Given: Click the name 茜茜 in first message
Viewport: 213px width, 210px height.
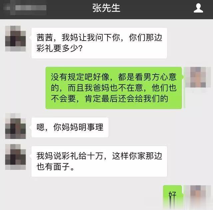Looking at the screenshot, I should tap(45, 38).
